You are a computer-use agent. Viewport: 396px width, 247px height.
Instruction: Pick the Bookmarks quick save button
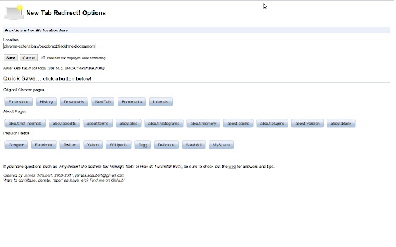tap(132, 102)
